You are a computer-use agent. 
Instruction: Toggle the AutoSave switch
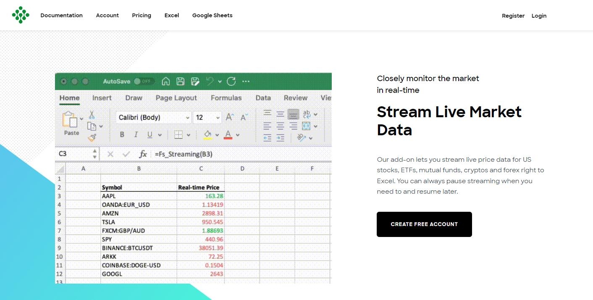tap(144, 82)
